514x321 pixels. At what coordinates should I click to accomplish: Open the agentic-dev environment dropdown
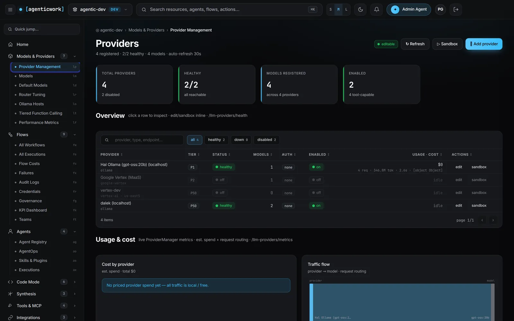click(100, 10)
